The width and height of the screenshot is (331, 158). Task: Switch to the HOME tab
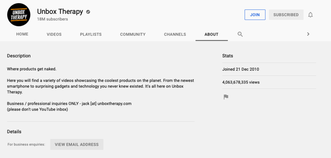click(x=22, y=34)
